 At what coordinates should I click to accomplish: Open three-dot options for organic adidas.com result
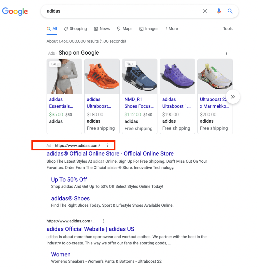104,221
